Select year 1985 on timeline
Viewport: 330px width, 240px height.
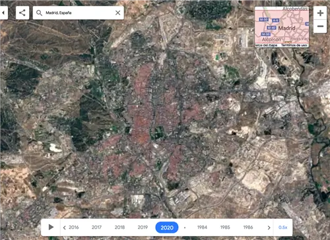(x=225, y=227)
